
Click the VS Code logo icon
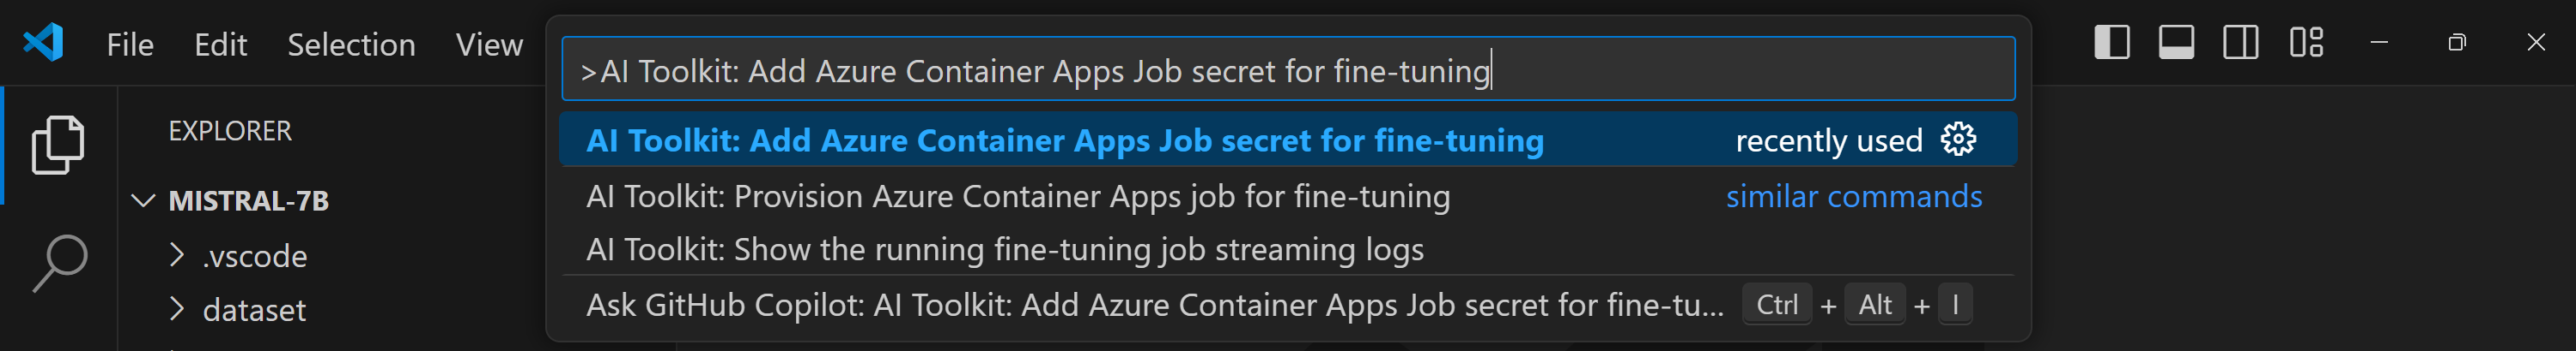coord(43,43)
